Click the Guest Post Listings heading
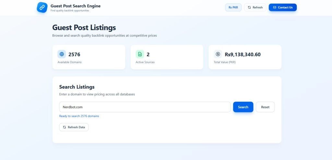The image size is (332, 160). [84, 28]
